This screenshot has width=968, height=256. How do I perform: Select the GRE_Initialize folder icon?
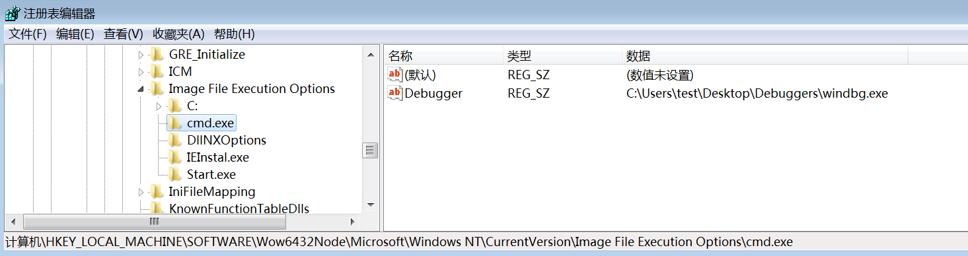(157, 54)
